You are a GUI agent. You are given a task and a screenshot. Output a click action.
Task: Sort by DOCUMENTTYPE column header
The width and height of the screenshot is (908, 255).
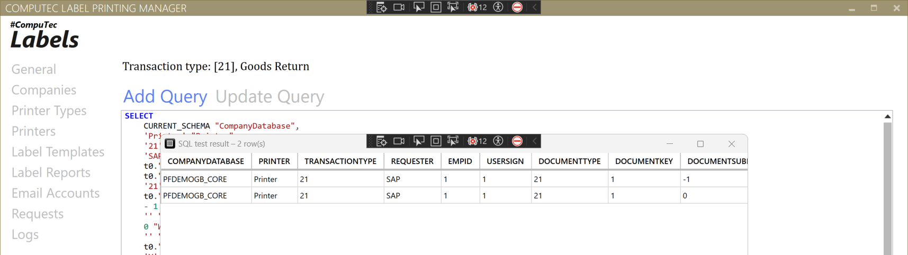point(570,161)
